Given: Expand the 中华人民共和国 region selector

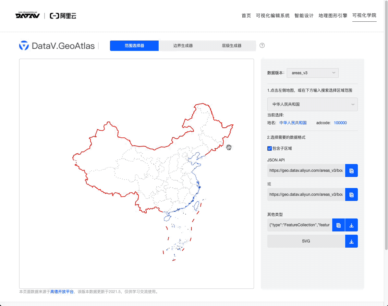Looking at the screenshot, I should tap(312, 104).
